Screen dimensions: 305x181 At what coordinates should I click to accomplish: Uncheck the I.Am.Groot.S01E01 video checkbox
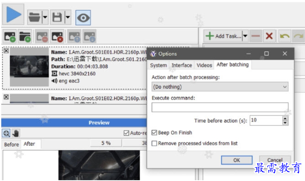pyautogui.click(x=6, y=51)
